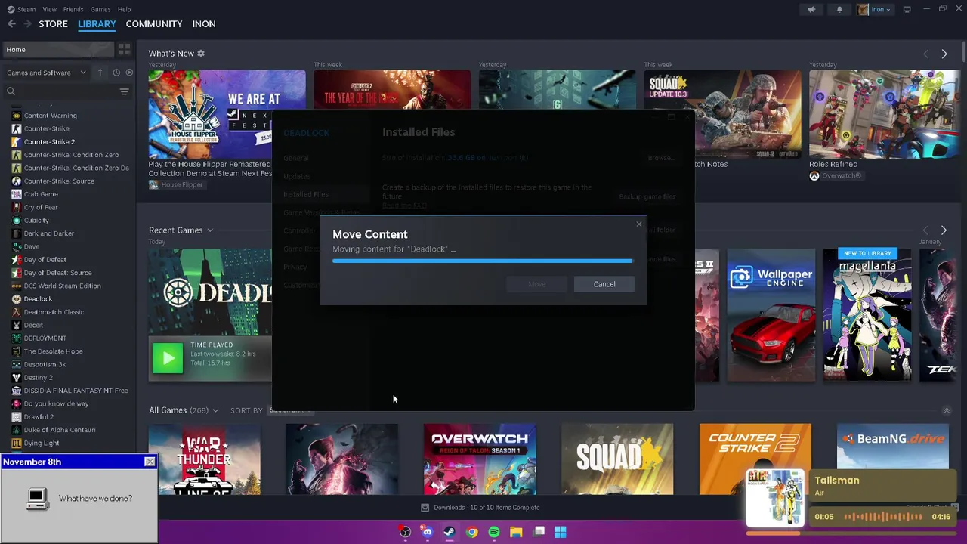Open the Friends menu
This screenshot has width=967, height=544.
tap(73, 9)
